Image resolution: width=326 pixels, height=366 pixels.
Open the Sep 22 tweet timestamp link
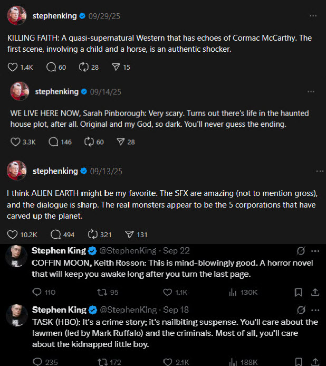pos(176,250)
